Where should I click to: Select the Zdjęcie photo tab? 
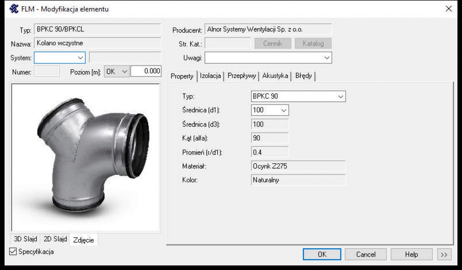[x=84, y=240]
